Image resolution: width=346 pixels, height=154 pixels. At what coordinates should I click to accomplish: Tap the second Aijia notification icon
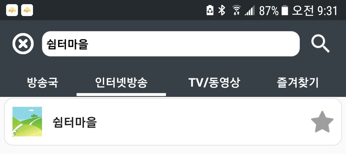point(27,10)
